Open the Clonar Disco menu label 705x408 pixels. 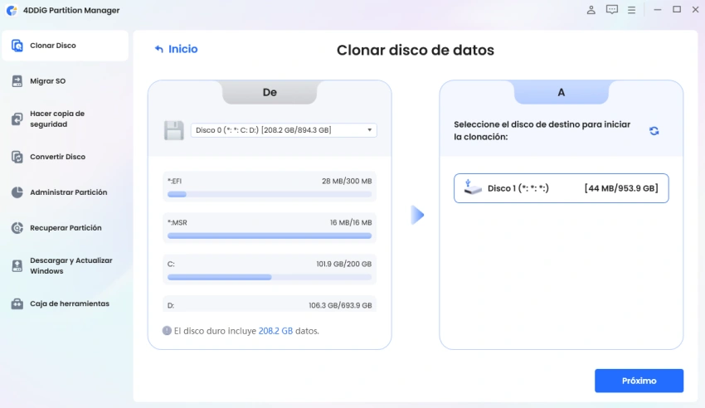point(53,46)
